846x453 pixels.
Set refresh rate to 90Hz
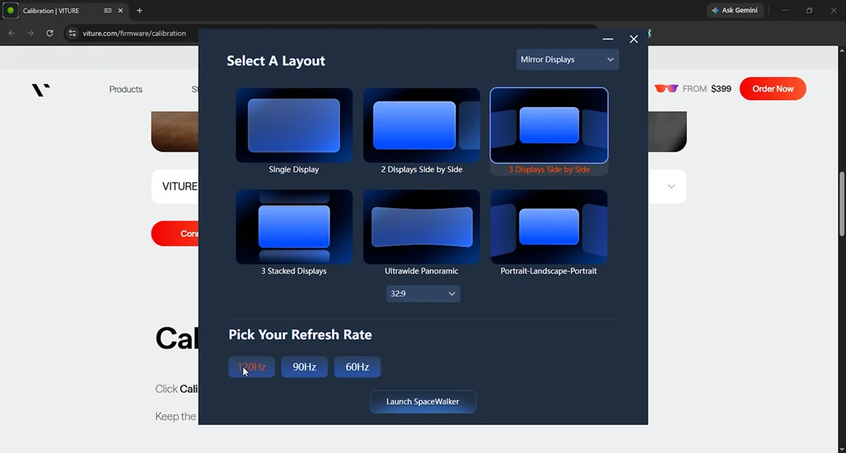[305, 367]
